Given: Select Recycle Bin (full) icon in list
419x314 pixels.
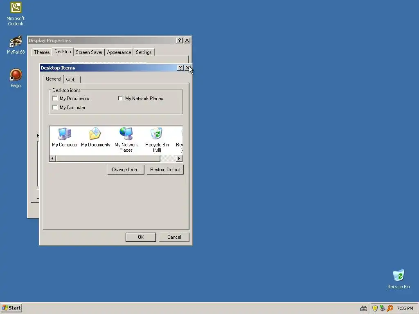Looking at the screenshot, I should click(x=157, y=140).
